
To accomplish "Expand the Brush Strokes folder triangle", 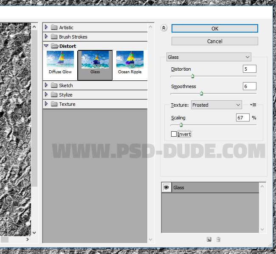I will click(46, 36).
